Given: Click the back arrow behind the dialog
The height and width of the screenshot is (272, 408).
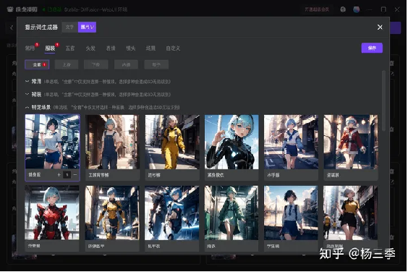Looking at the screenshot, I should (12, 27).
